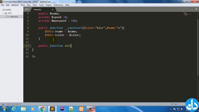
Task: Open Google Chrome from taskbar
Action: click(x=43, y=109)
